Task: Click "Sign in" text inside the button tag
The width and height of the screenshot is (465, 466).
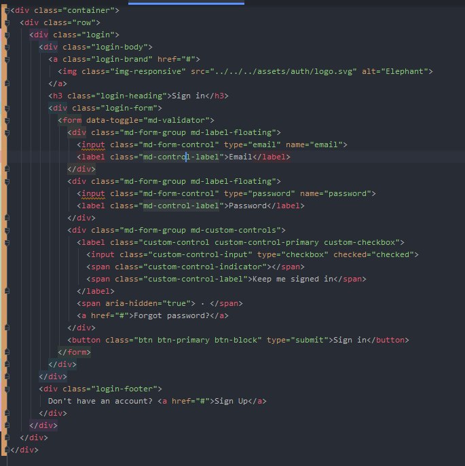Action: [x=350, y=340]
